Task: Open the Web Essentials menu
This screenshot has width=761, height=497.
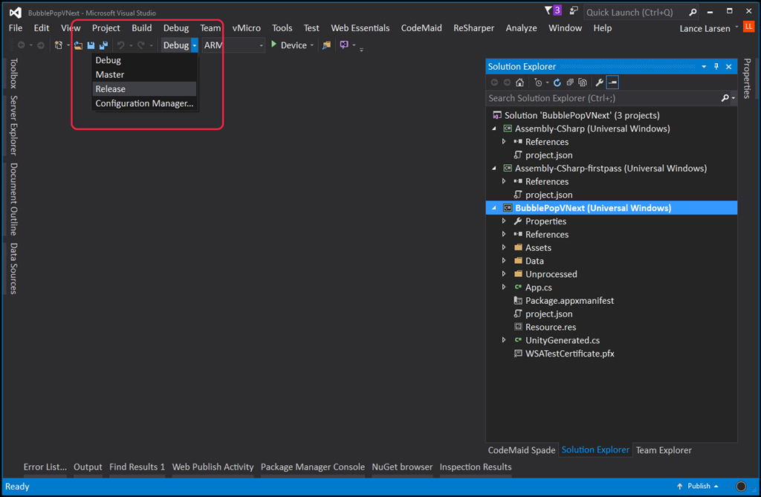Action: (360, 28)
